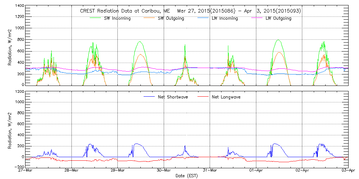Select the 03-Apr date tick label
Image resolution: width=359 pixels, height=179 pixels.
[348, 171]
